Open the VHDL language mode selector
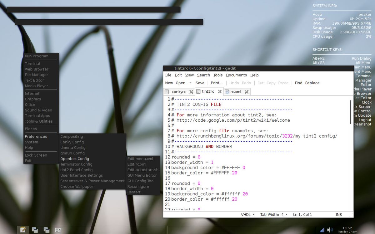375x234 pixels. 246,215
